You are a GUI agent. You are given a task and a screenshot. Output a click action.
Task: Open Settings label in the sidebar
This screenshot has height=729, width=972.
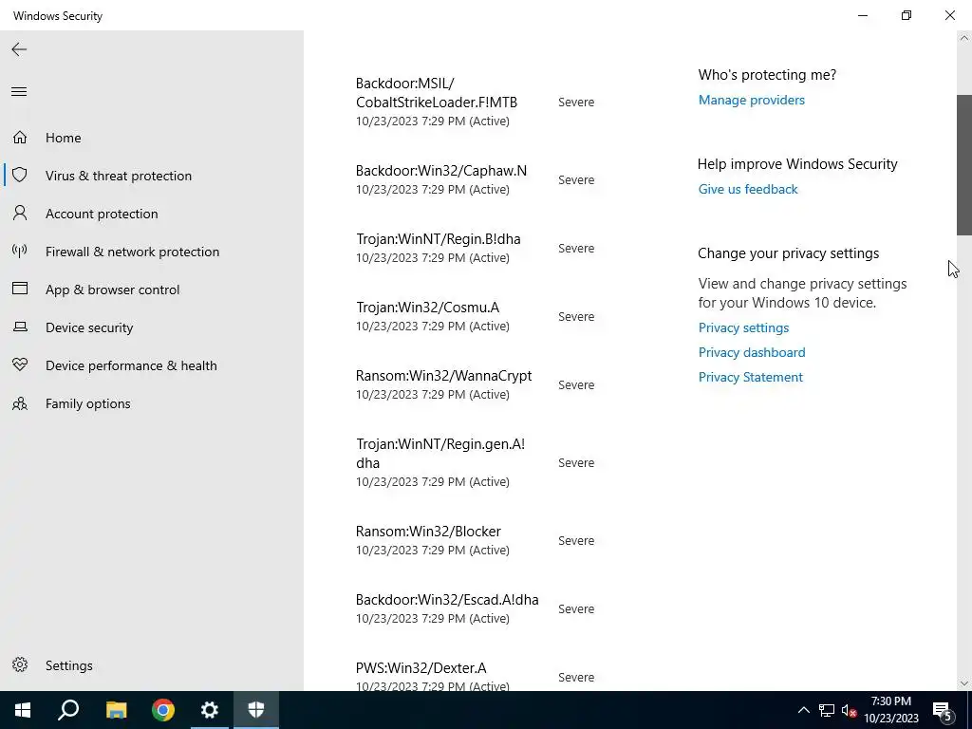[68, 665]
